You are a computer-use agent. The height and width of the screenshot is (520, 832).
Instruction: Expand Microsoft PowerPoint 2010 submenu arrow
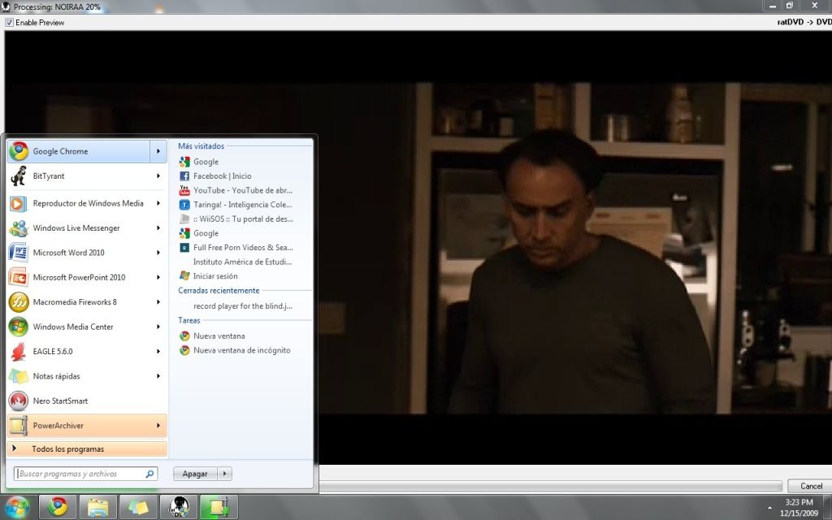(158, 278)
